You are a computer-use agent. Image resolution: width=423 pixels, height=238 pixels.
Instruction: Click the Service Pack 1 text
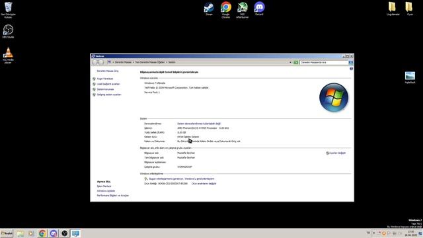pos(152,93)
